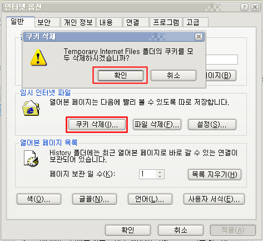Click the temporary Internet files folder icon

coord(31,108)
